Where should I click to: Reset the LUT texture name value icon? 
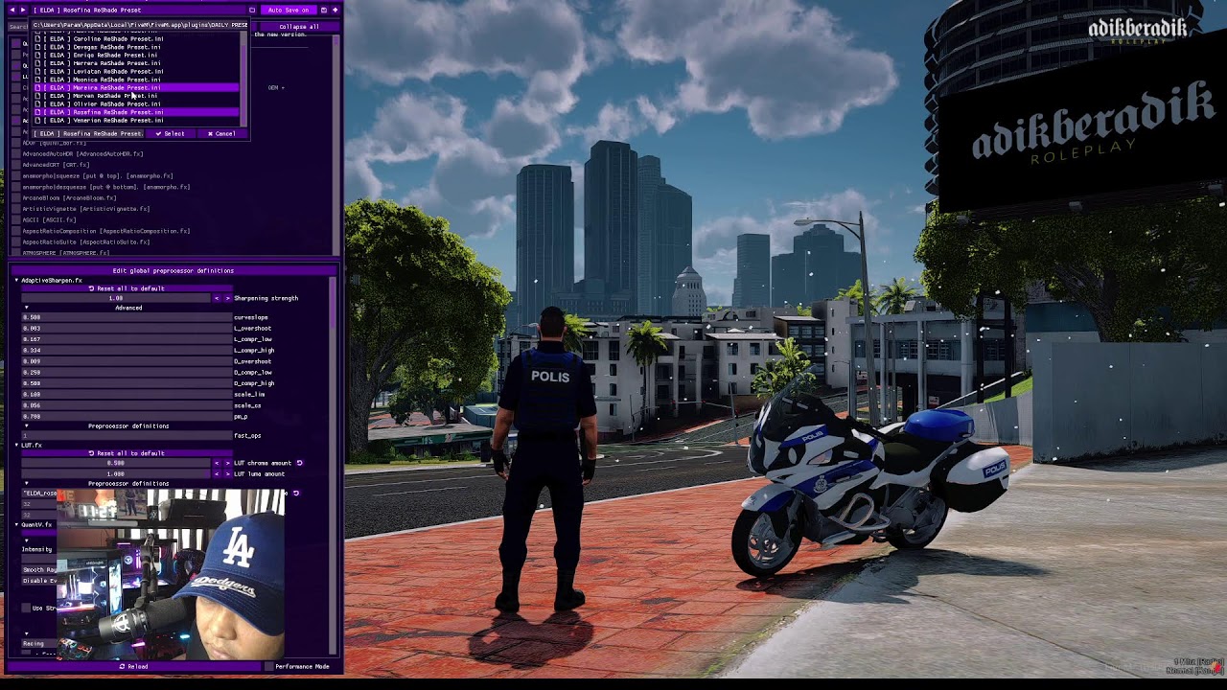coord(296,494)
